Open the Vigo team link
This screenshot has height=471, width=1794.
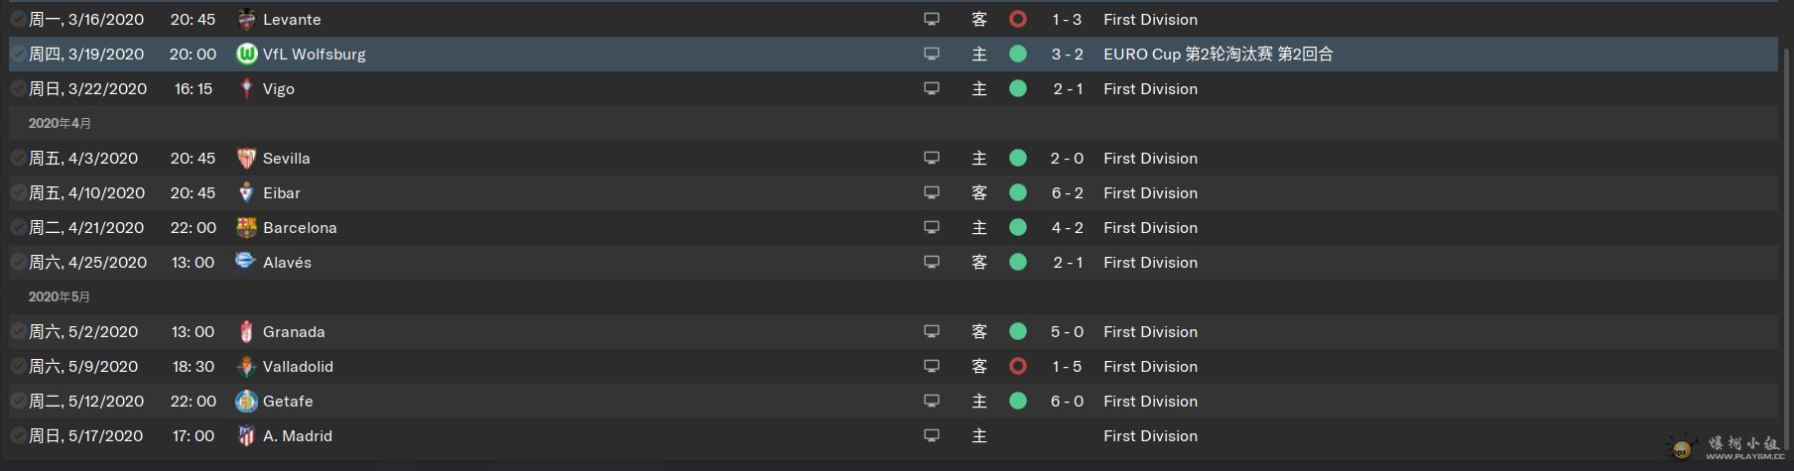(x=279, y=88)
